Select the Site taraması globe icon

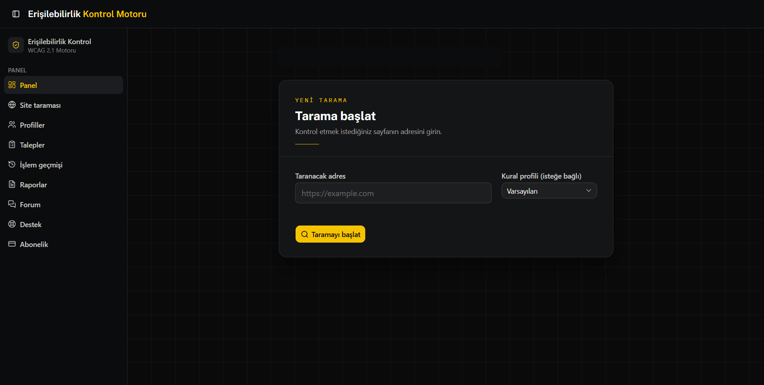[12, 105]
